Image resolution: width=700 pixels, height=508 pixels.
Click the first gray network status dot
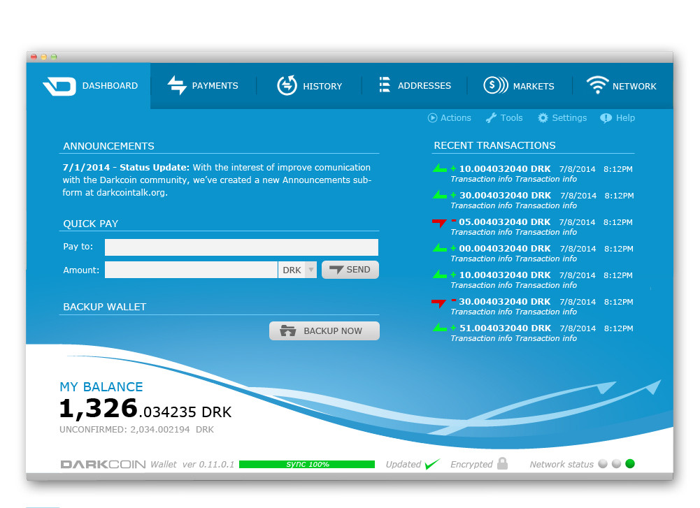pyautogui.click(x=603, y=464)
